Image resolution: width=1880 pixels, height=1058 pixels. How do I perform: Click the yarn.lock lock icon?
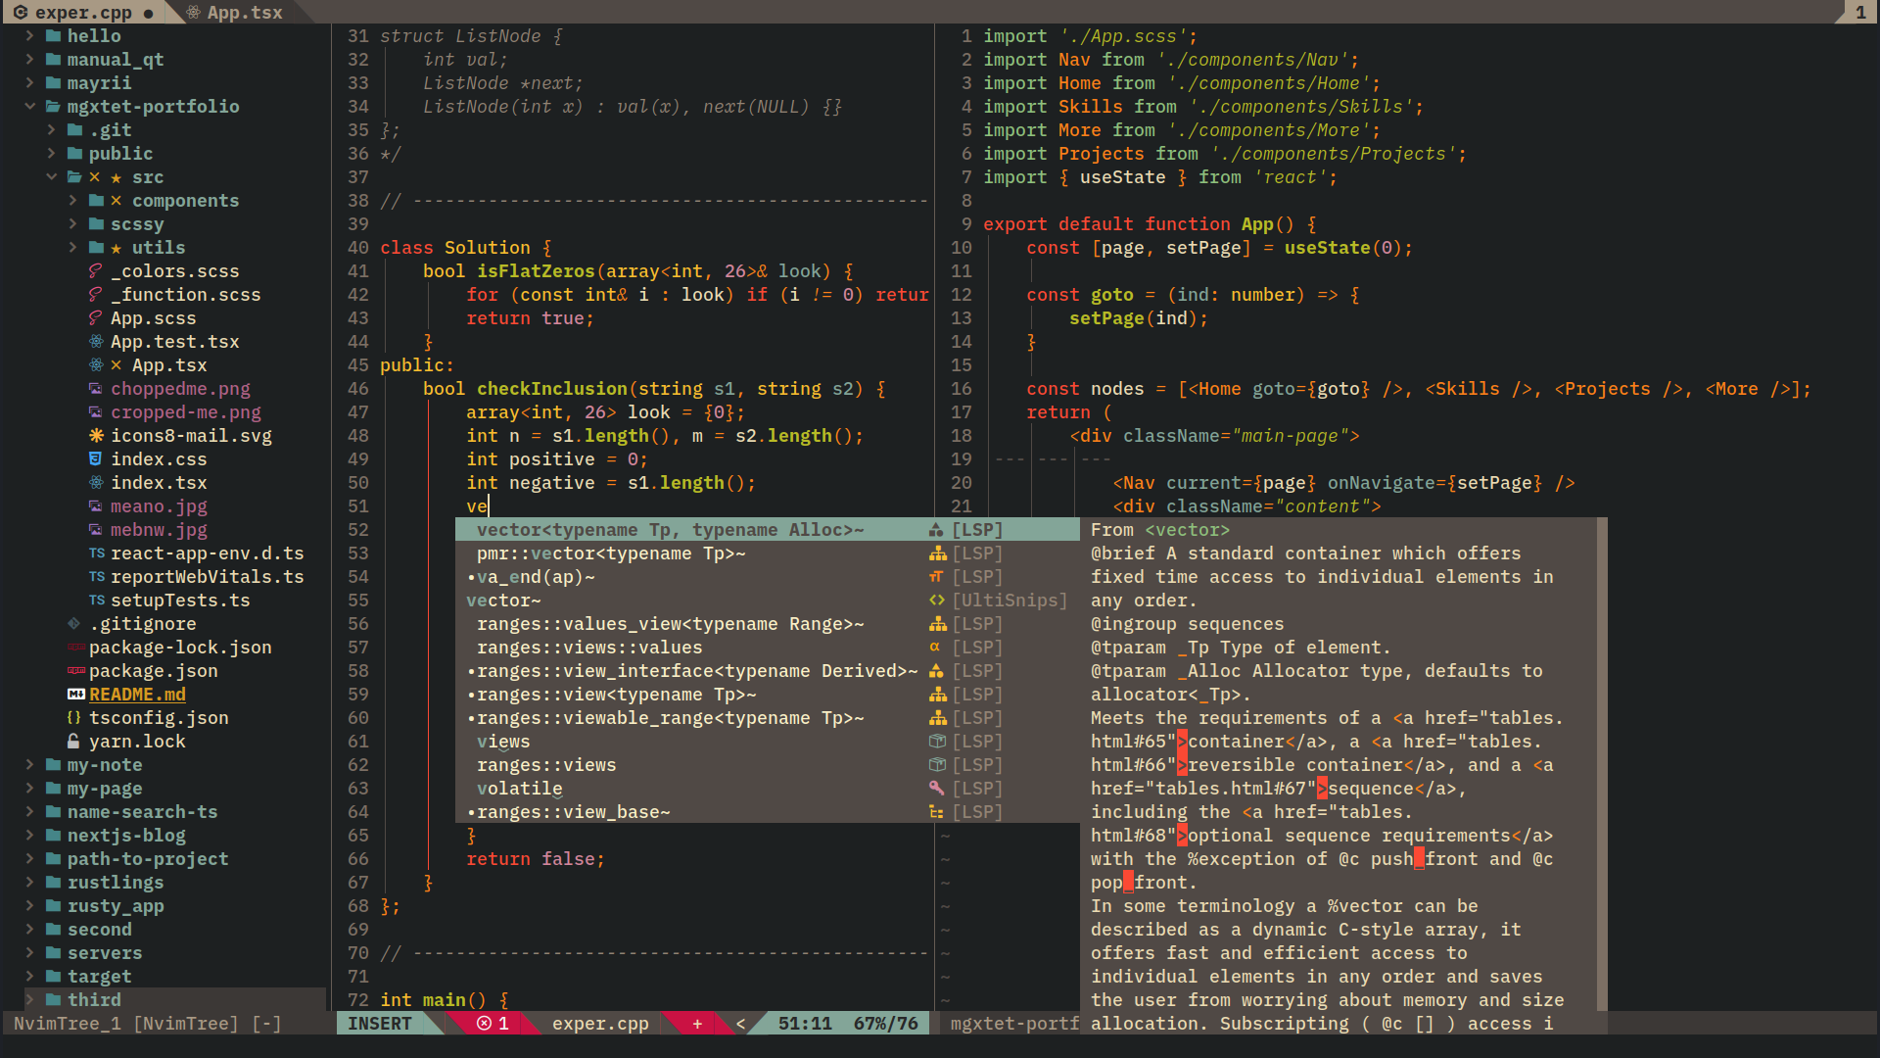coord(74,741)
